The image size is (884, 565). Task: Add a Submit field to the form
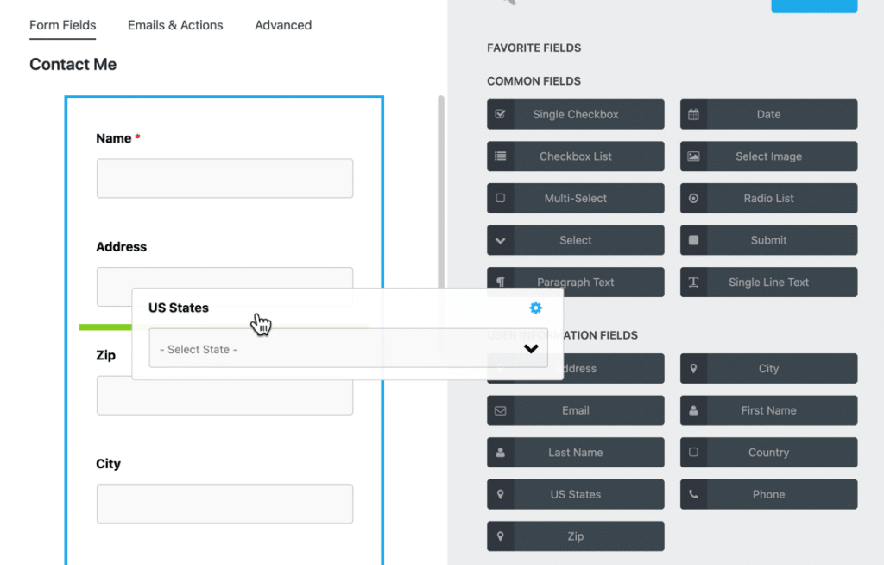point(768,240)
